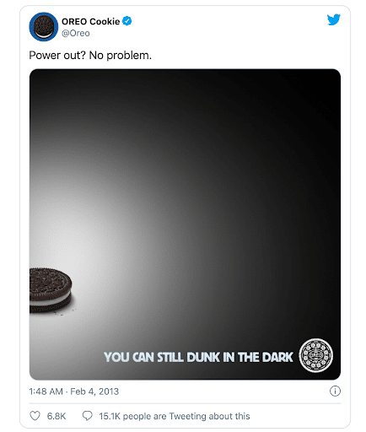366x432 pixels.
Task: Click the blue Twitter bird logo
Action: (334, 19)
